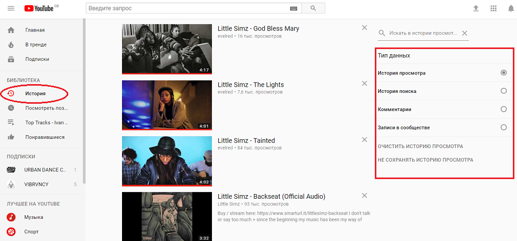The width and height of the screenshot is (517, 241).
Task: Select the История просмотра radio button
Action: (504, 73)
